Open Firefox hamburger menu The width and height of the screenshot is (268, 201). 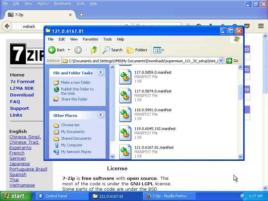tap(261, 26)
